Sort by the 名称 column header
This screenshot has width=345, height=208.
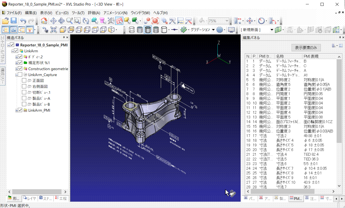pyautogui.click(x=289, y=56)
